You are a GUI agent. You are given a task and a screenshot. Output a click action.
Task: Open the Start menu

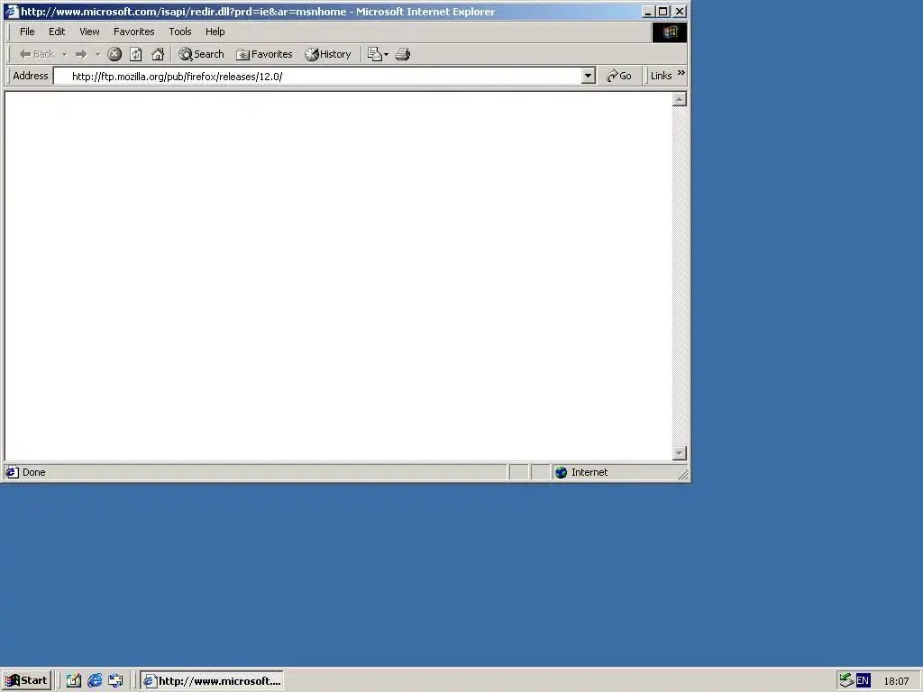click(x=26, y=681)
